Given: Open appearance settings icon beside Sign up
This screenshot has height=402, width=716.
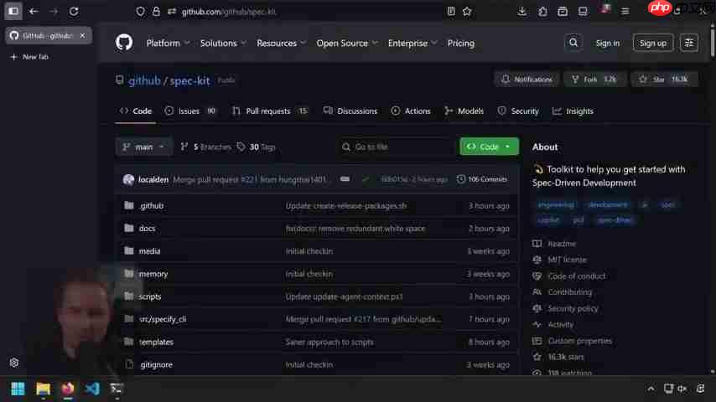Looking at the screenshot, I should click(x=688, y=43).
